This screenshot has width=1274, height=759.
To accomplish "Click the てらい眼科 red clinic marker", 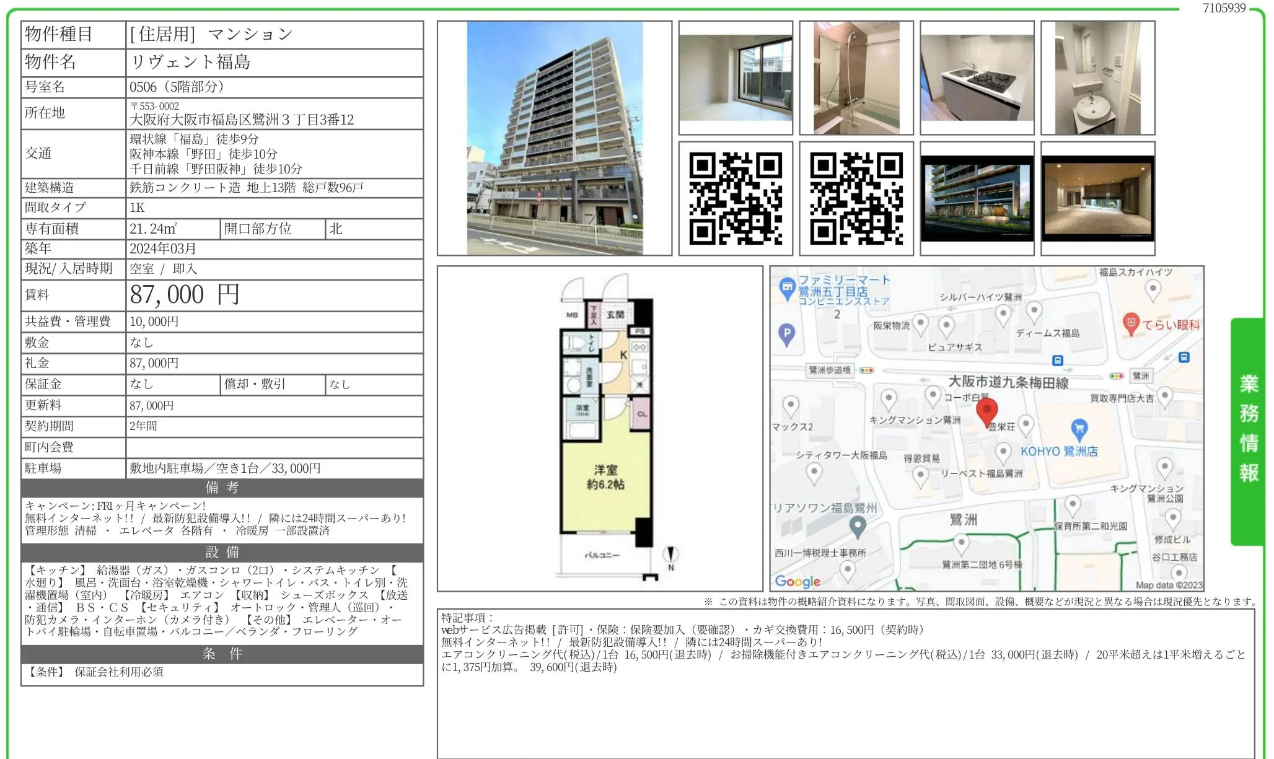I will [1131, 323].
